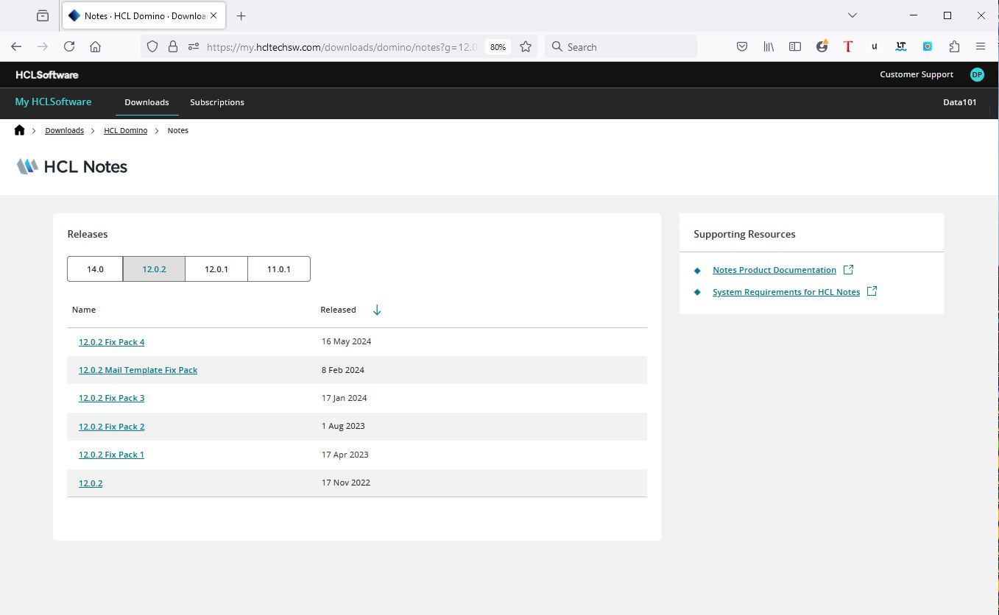Click the Released column header
The image size is (999, 615).
click(338, 310)
